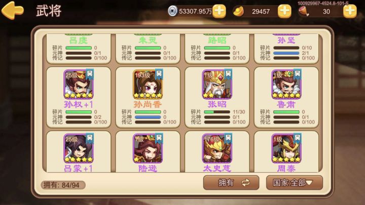Open the 孙坚 hero card

click(x=286, y=49)
